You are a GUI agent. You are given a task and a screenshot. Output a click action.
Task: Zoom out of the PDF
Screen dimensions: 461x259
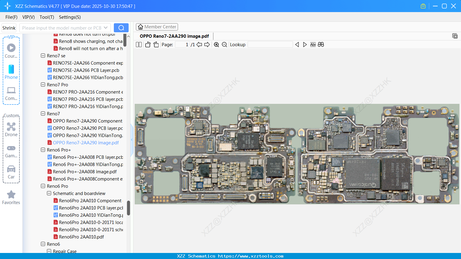[224, 45]
